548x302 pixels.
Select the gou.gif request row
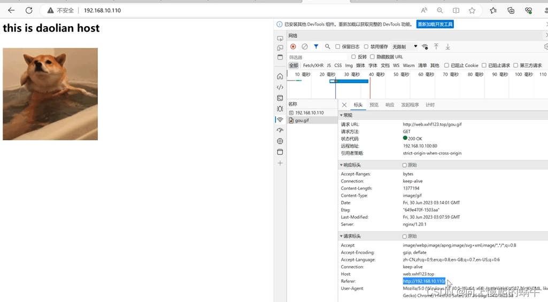pyautogui.click(x=312, y=120)
